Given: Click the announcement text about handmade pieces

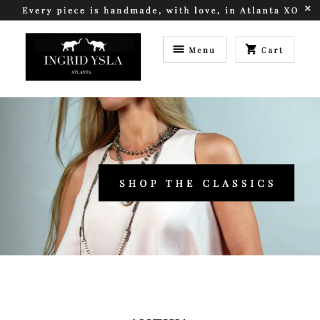Looking at the screenshot, I should pos(160,10).
